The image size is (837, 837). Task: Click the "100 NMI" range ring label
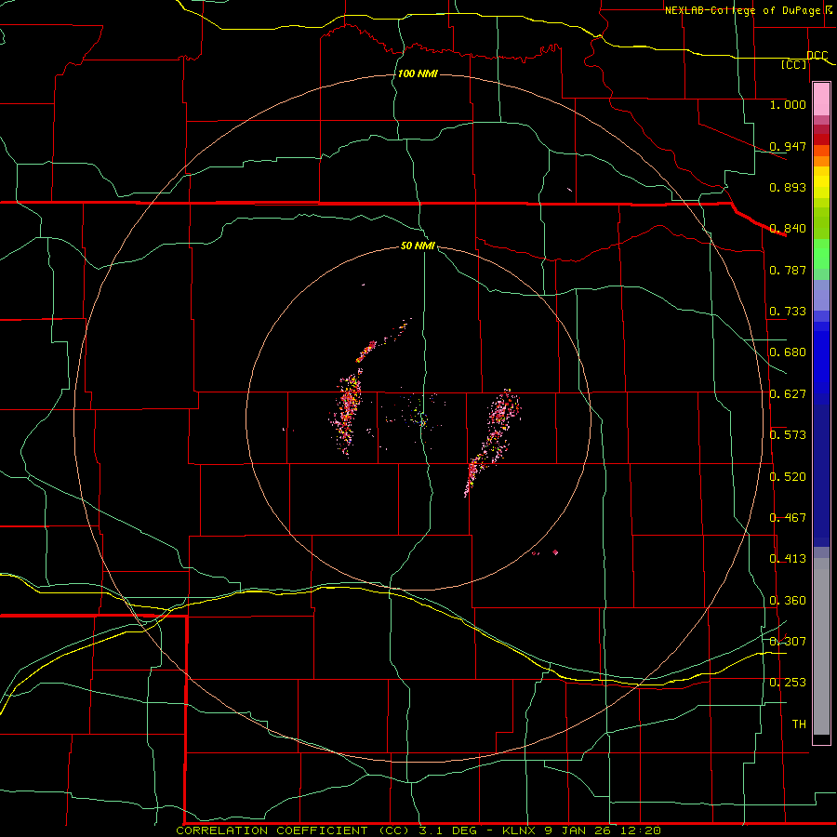click(418, 73)
